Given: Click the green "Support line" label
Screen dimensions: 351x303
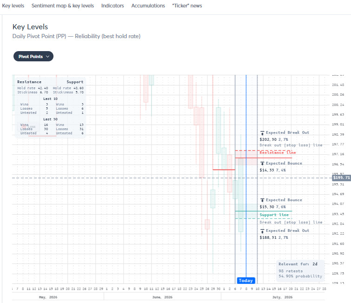Looking at the screenshot, I should point(274,215).
